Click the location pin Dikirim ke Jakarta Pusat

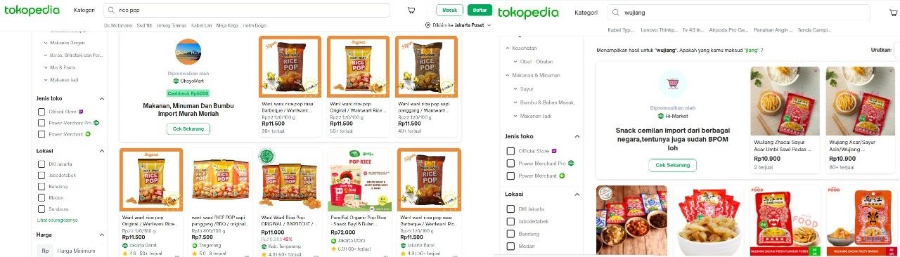point(459,25)
